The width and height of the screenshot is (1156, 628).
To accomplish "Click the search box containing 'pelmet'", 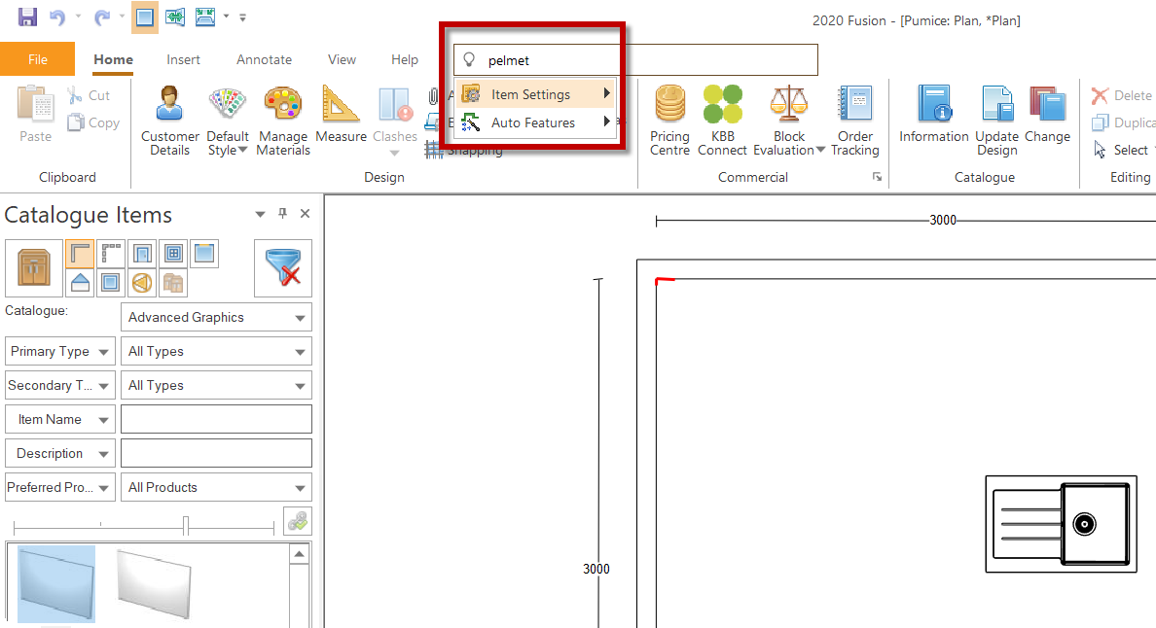I will [635, 59].
